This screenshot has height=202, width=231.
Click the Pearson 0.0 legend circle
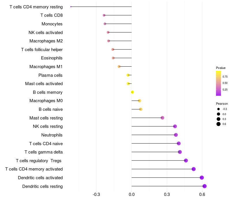point(219,114)
